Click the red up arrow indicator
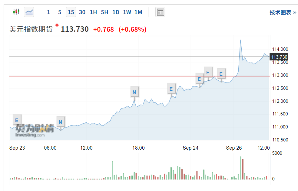This screenshot has height=191, width=298. pos(57,25)
